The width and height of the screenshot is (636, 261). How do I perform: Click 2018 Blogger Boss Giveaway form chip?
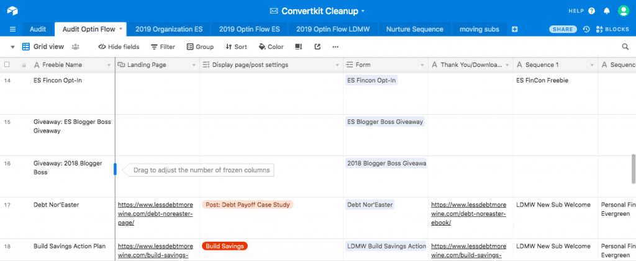[386, 163]
